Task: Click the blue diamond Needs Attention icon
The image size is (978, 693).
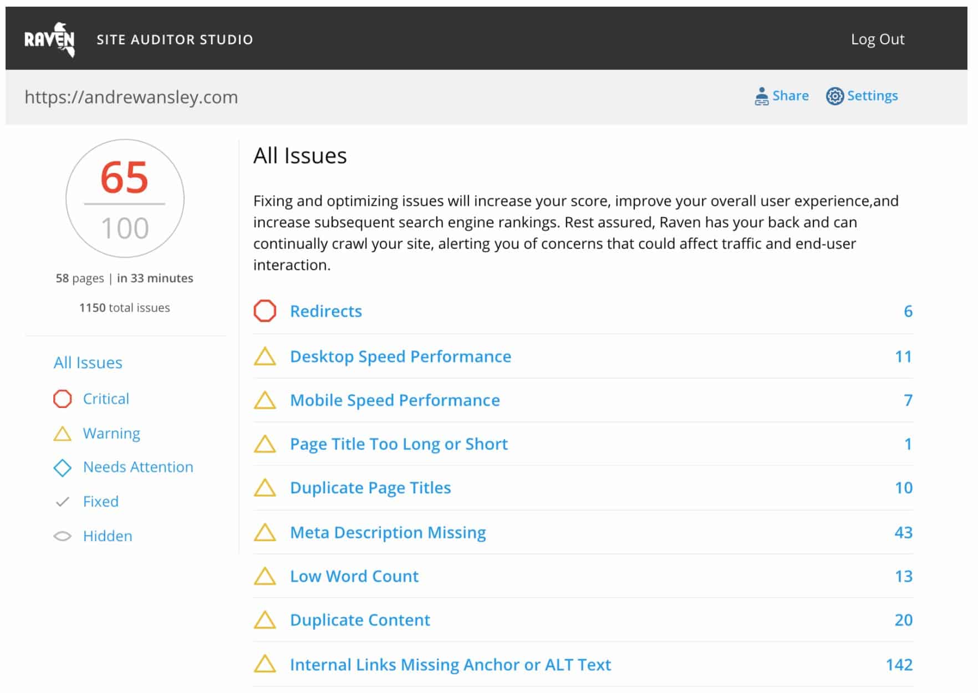Action: pyautogui.click(x=62, y=467)
